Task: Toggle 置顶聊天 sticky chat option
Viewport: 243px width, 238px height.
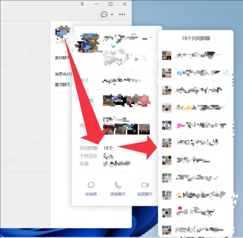Action: click(62, 85)
